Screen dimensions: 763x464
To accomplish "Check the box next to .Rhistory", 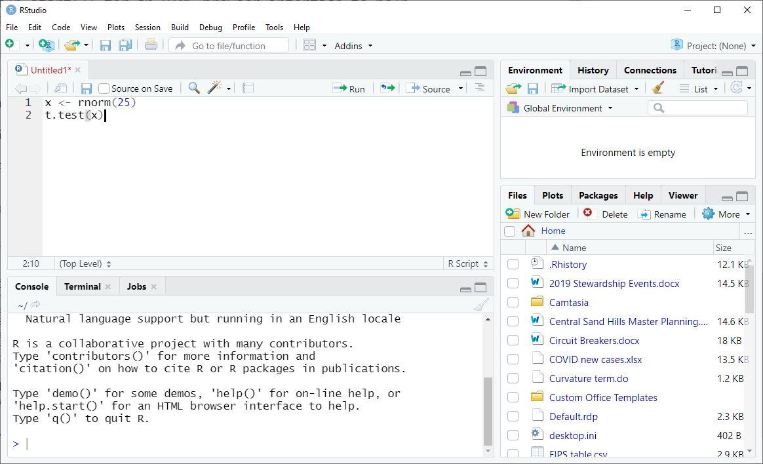I will 513,264.
